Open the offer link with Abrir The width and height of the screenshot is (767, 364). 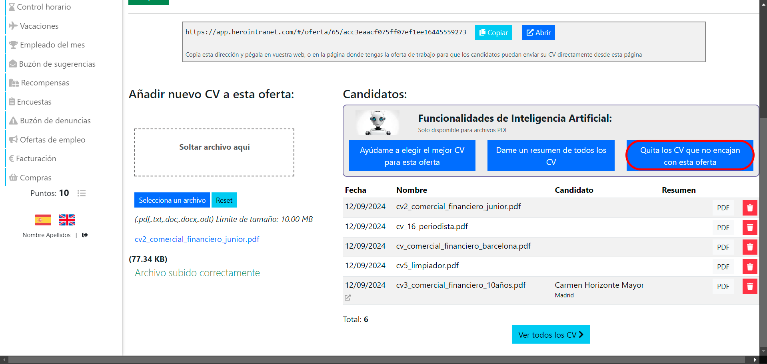(x=538, y=32)
